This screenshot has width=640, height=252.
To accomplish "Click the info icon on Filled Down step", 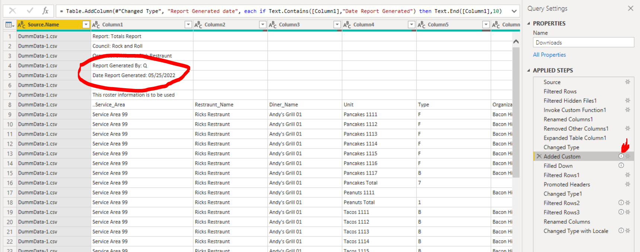I will [x=621, y=166].
